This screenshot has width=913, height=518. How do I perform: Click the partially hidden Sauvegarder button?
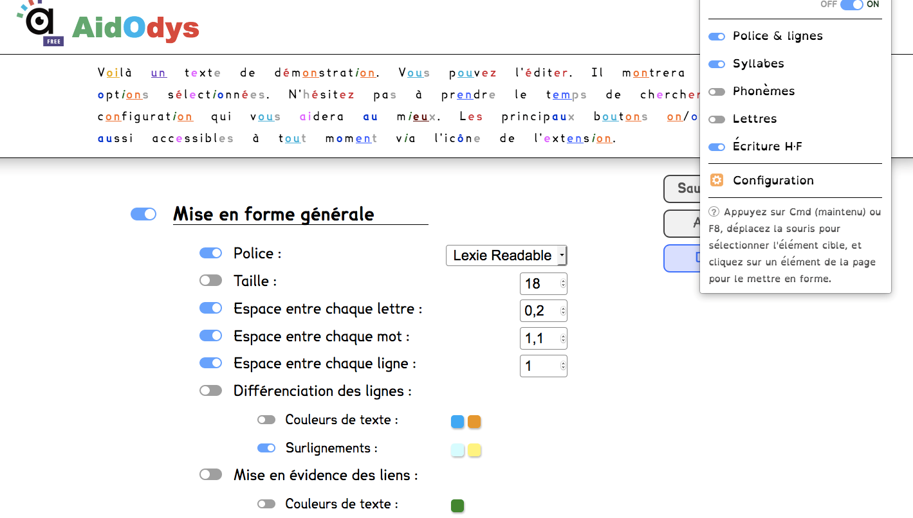681,189
